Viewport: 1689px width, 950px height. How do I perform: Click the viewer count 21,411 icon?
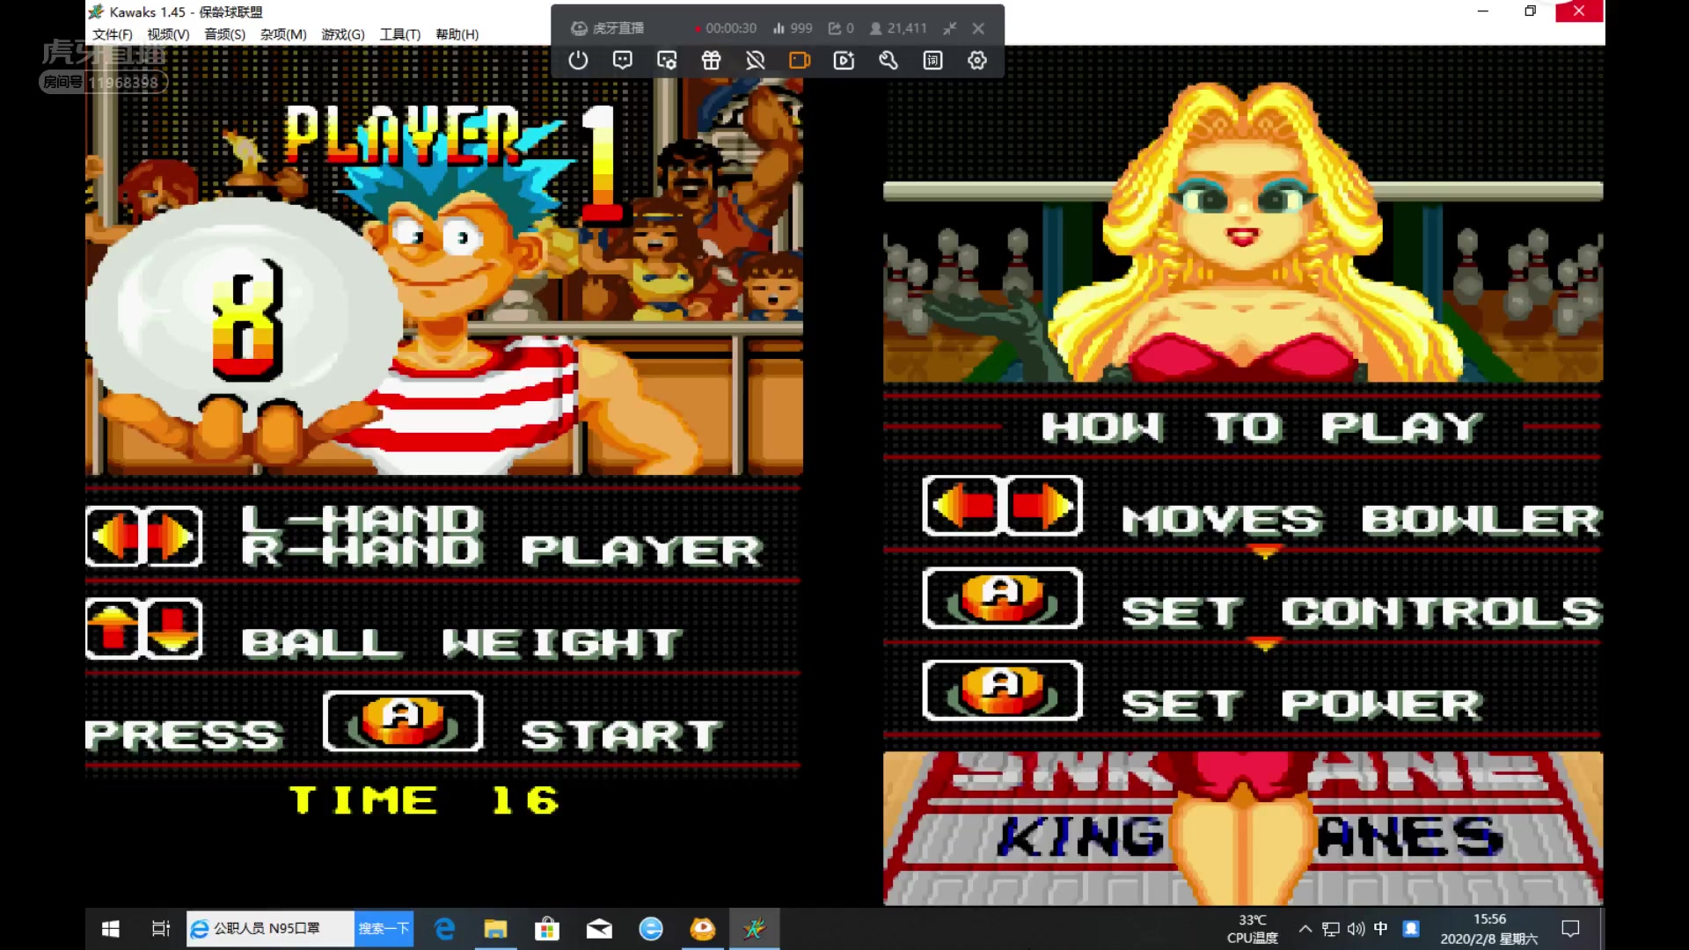(x=898, y=28)
